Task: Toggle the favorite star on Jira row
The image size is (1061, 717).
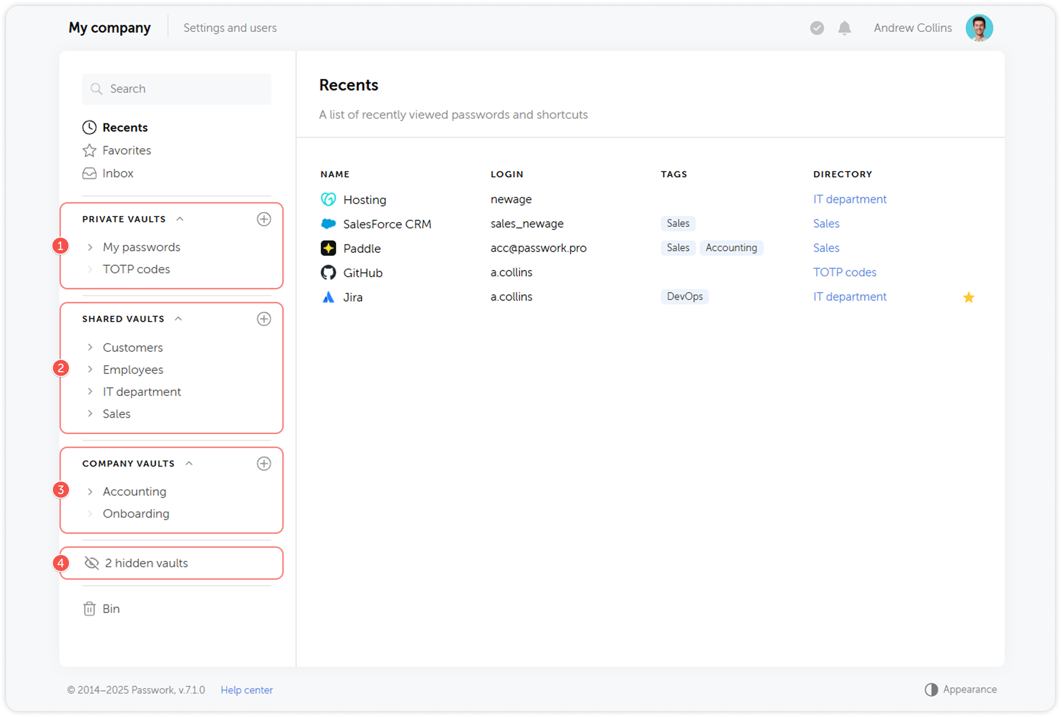Action: 969,297
